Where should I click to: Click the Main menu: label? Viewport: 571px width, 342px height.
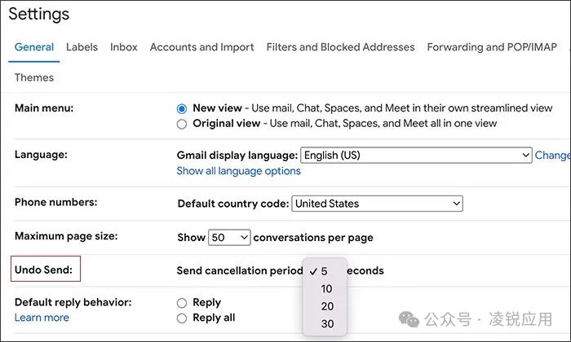pos(44,108)
